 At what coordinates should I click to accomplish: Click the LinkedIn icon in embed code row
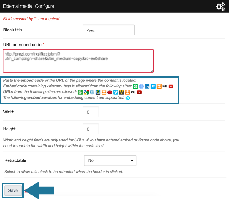click(147, 86)
